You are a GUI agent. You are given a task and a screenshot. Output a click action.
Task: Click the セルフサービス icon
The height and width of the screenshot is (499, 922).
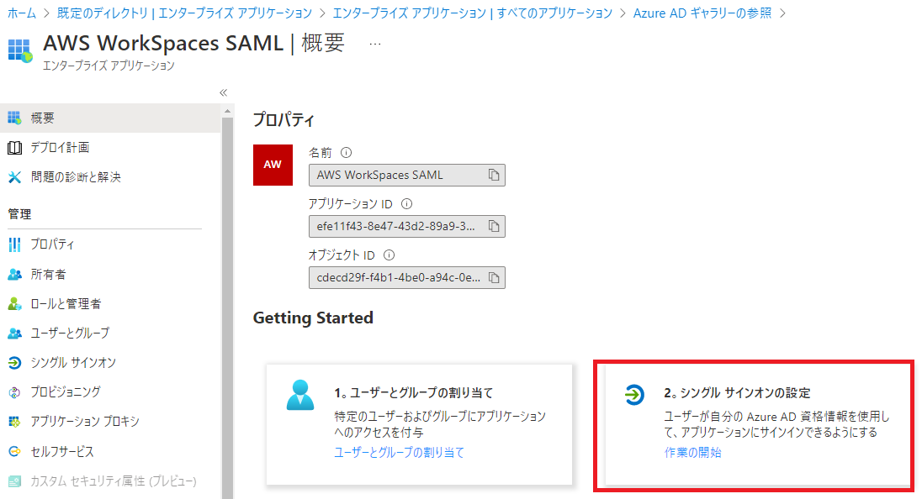tap(14, 451)
